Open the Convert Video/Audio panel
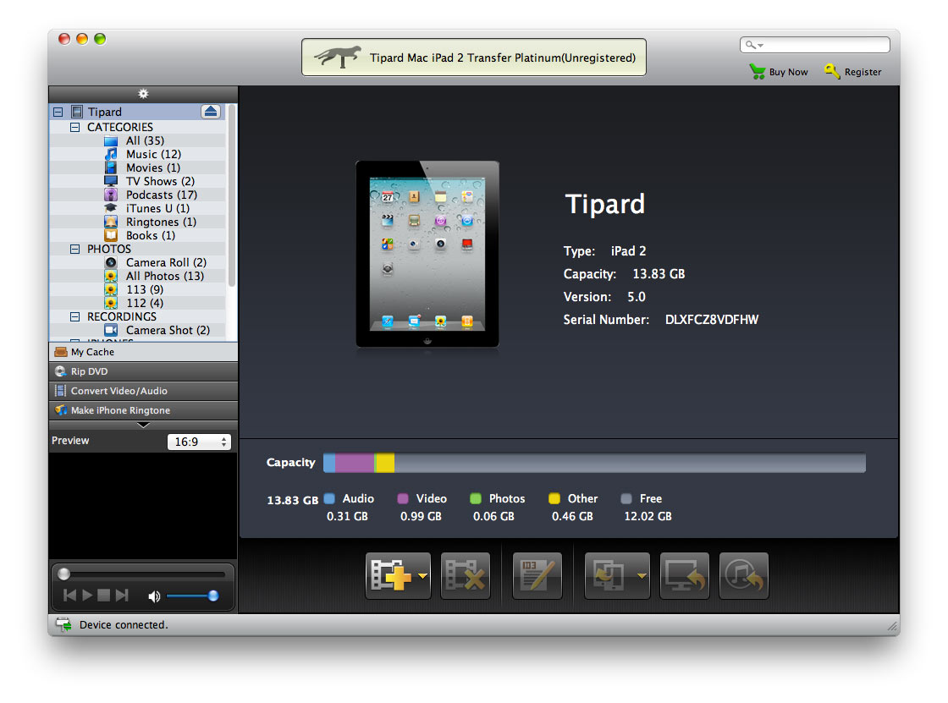Screen dimensions: 948x703 [x=143, y=391]
